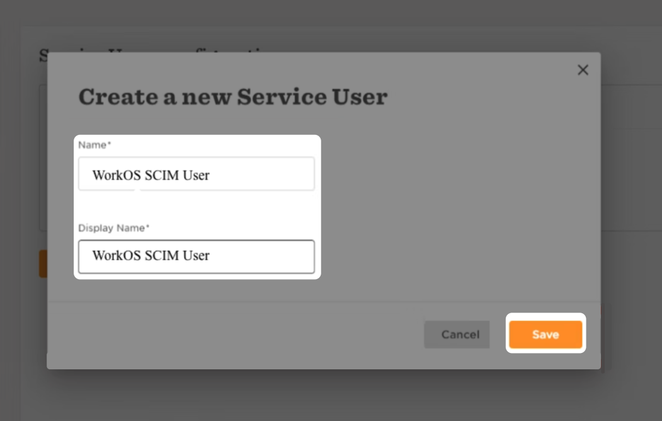This screenshot has height=421, width=662.
Task: Click the highlighted Save button with white outline
Action: pos(545,335)
